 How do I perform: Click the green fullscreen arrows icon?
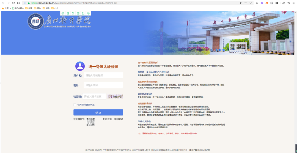coord(73,13)
